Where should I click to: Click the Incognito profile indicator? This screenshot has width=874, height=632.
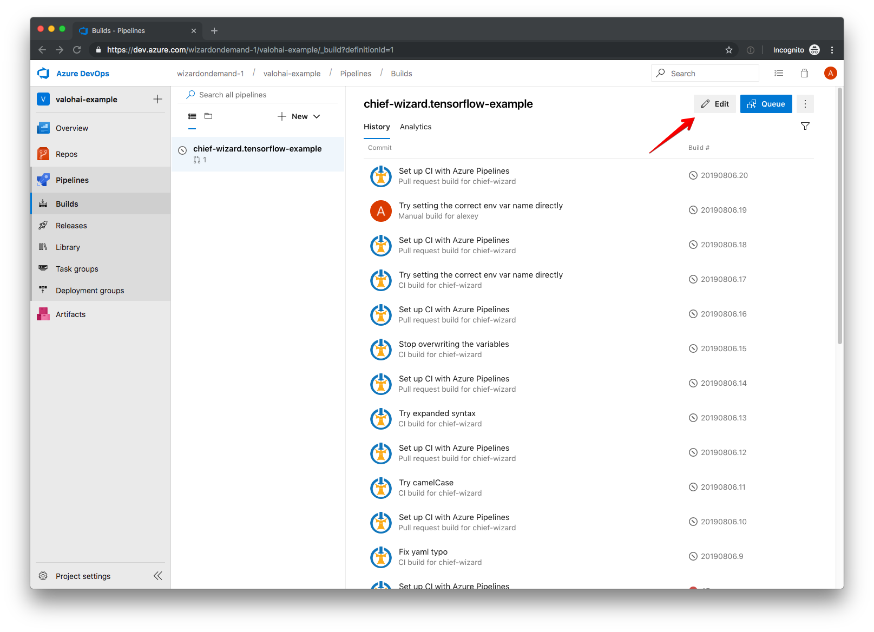(x=796, y=50)
